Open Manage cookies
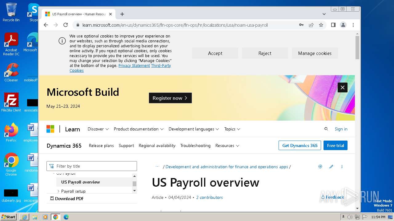 [x=315, y=53]
